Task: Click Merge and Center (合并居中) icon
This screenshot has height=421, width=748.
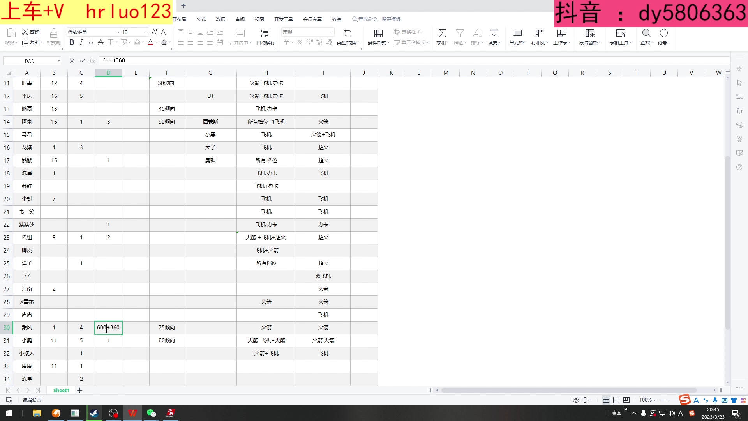Action: click(x=240, y=33)
